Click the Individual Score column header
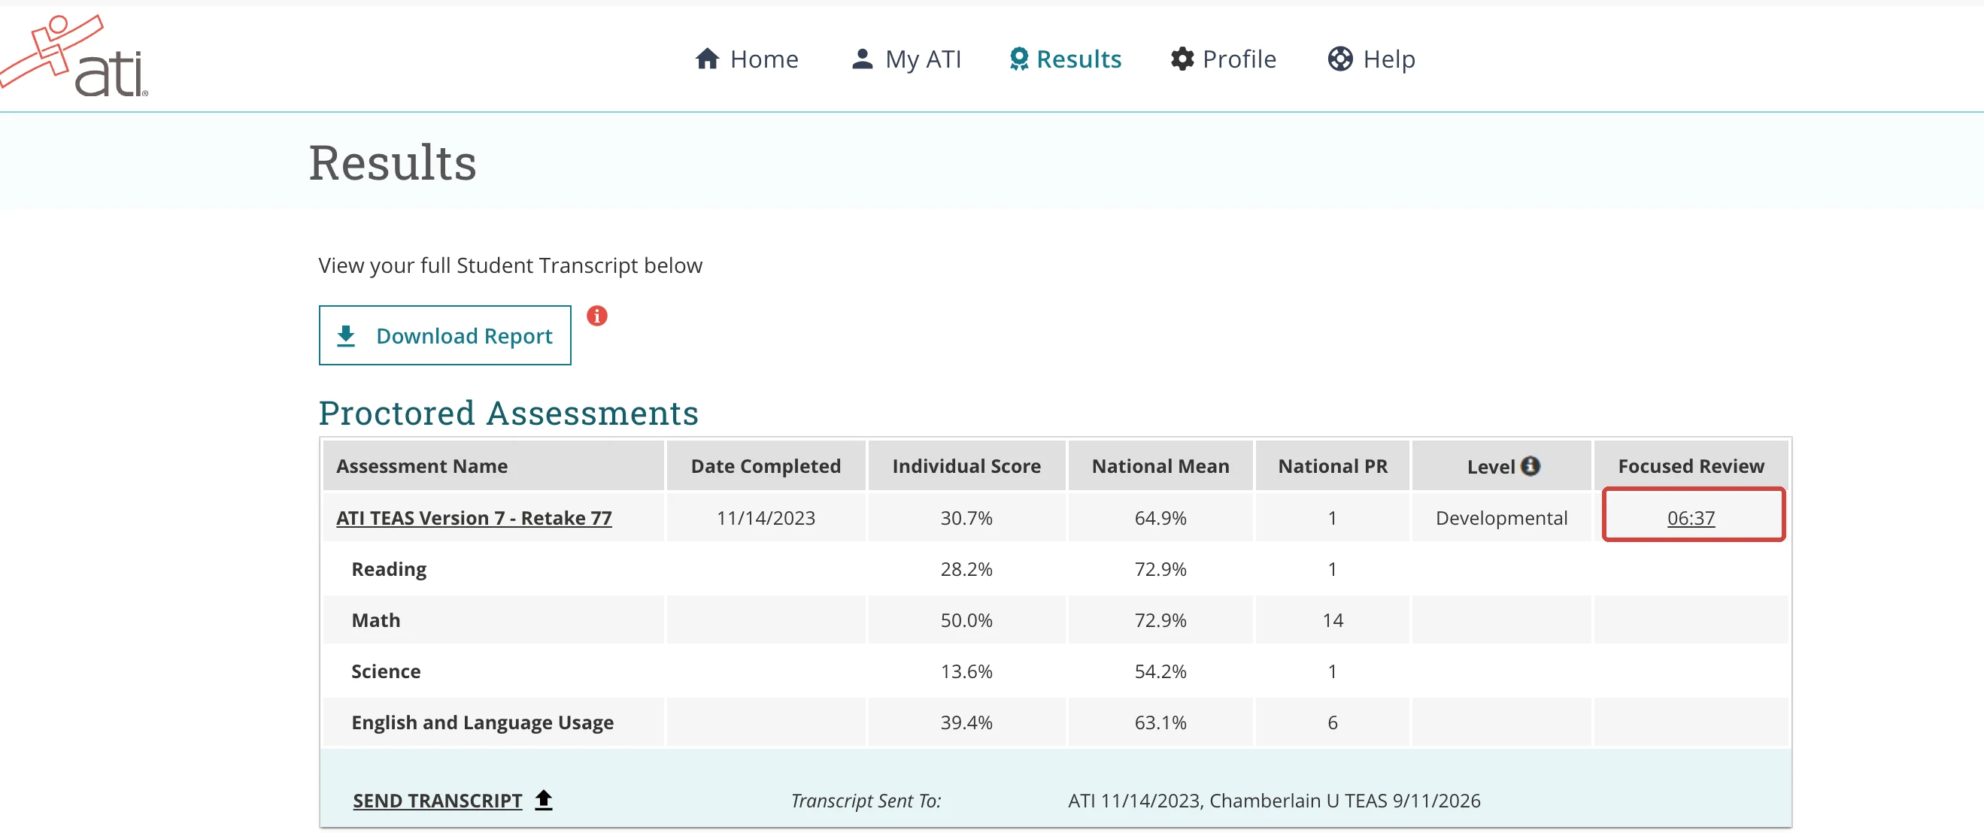 pyautogui.click(x=966, y=465)
